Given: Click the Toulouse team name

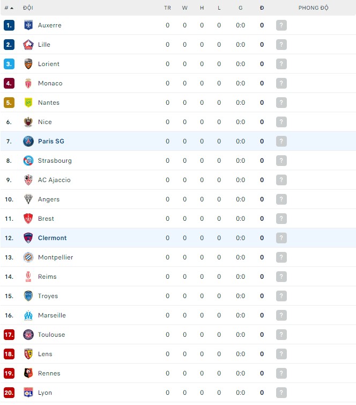Looking at the screenshot, I should coord(51,335).
